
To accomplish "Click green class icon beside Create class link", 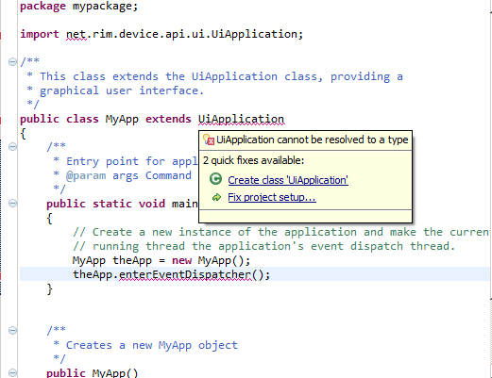I will coord(215,179).
